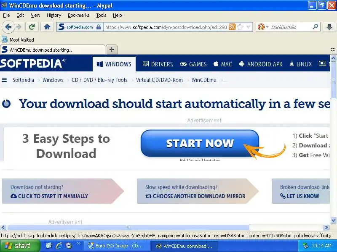Open the Windows start button
The image size is (337, 252).
[20, 246]
